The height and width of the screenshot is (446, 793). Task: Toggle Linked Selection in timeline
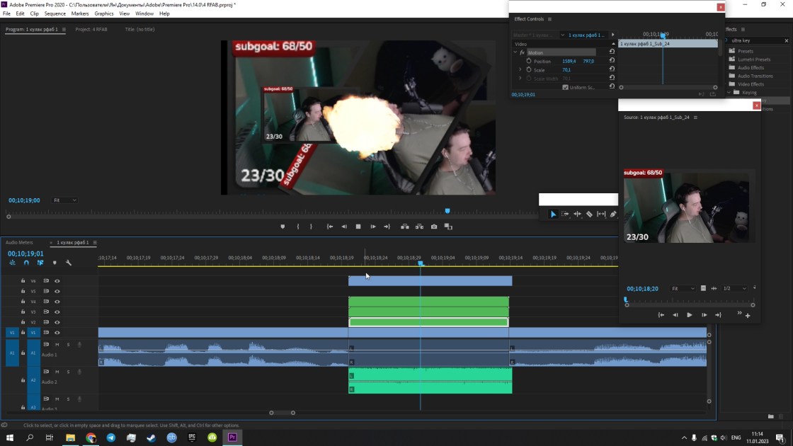click(x=40, y=263)
